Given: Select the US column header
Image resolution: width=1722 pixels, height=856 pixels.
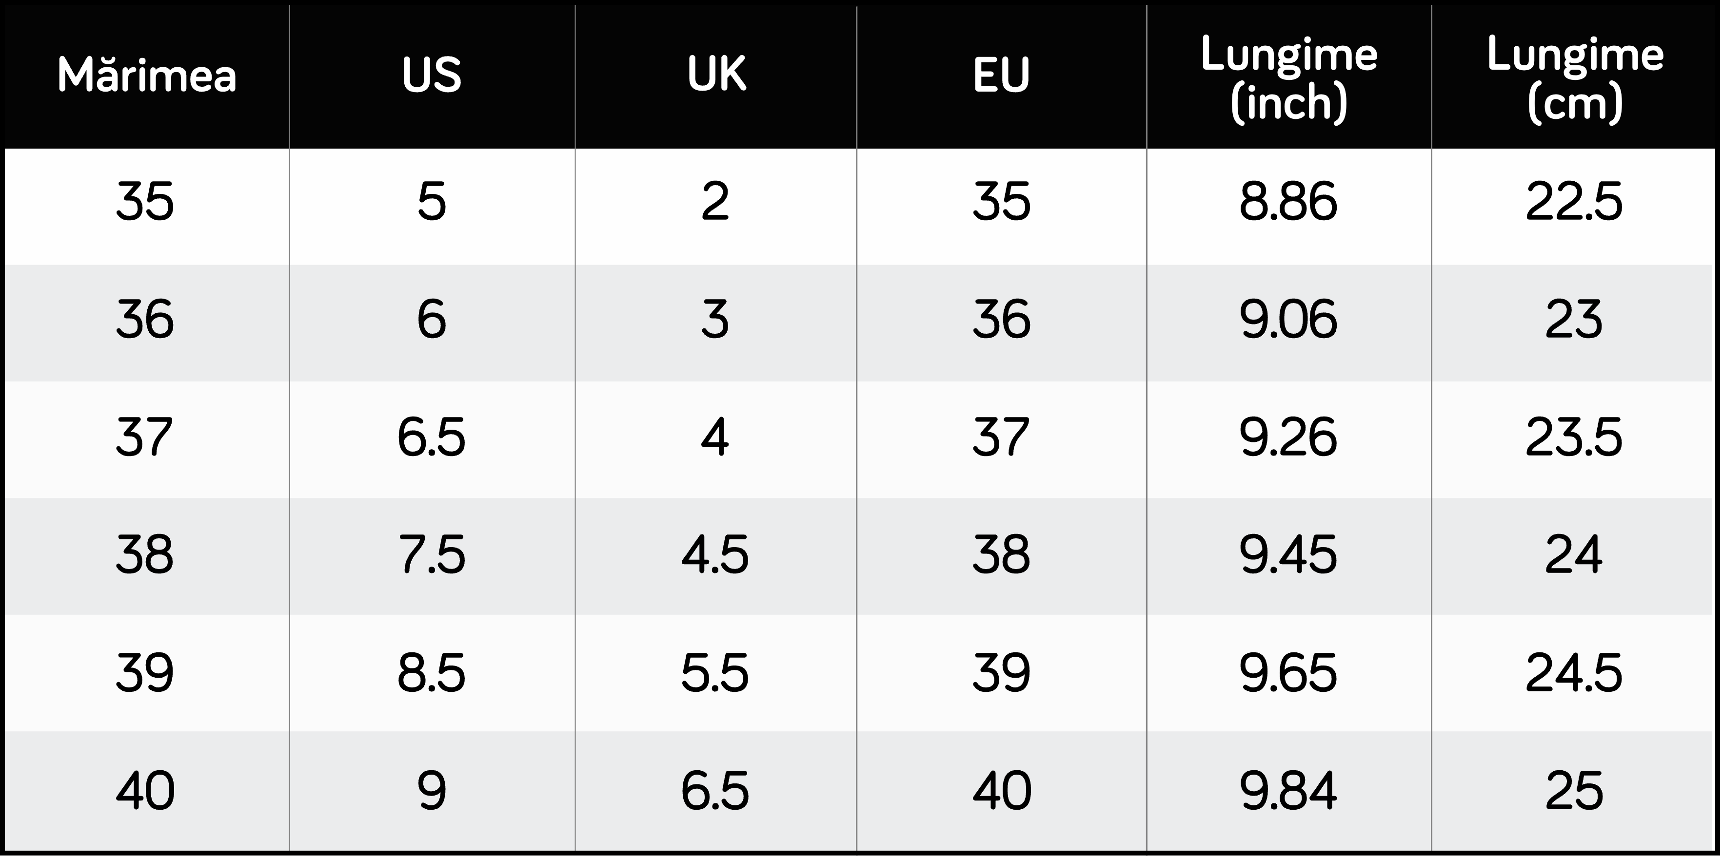Looking at the screenshot, I should point(432,75).
